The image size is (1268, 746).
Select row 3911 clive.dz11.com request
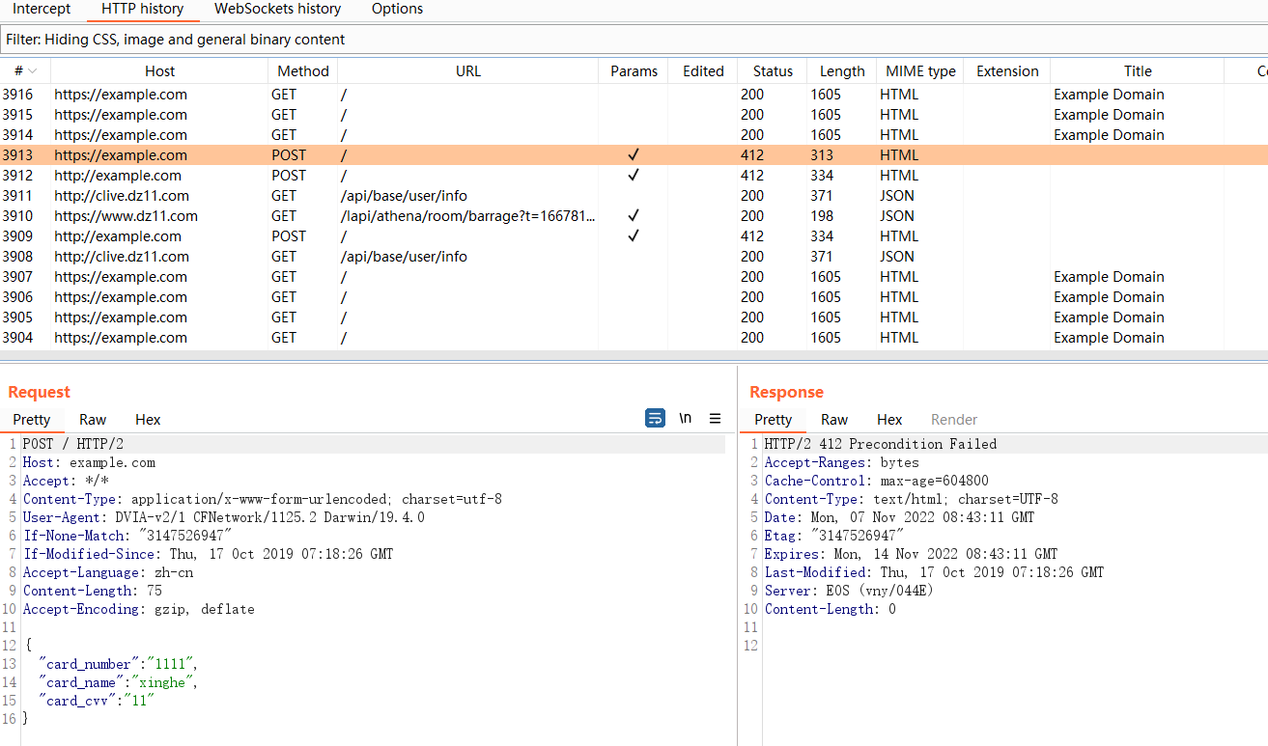pyautogui.click(x=634, y=196)
